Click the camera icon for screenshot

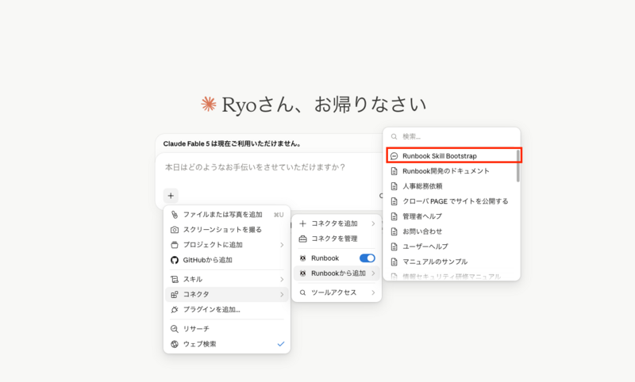click(175, 230)
